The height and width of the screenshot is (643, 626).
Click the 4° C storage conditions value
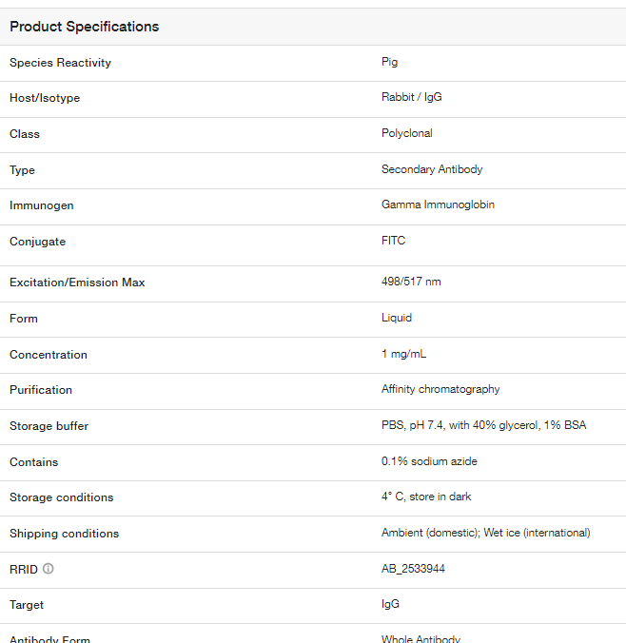(426, 497)
